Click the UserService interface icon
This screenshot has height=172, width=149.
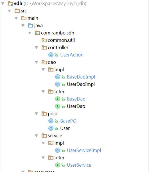click(58, 165)
